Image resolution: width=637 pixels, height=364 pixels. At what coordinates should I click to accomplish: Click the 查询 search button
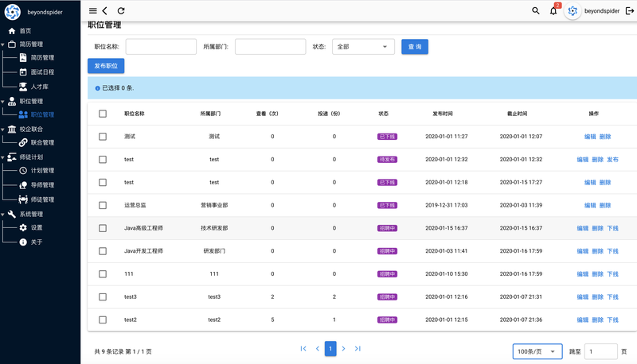[x=415, y=47]
